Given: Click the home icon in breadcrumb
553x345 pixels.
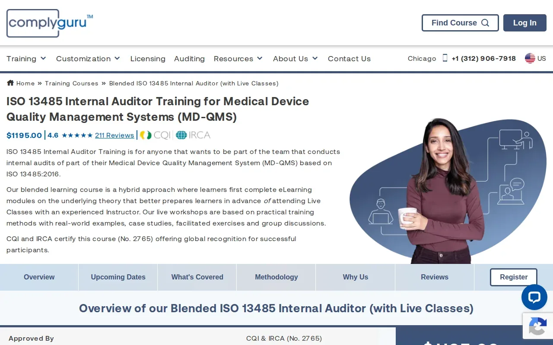Looking at the screenshot, I should tap(10, 83).
